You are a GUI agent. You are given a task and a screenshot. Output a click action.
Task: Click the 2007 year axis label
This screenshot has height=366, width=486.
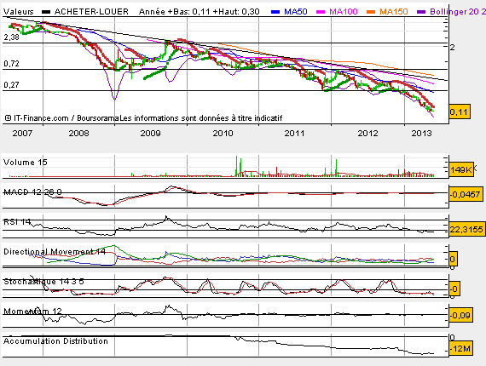tap(22, 134)
